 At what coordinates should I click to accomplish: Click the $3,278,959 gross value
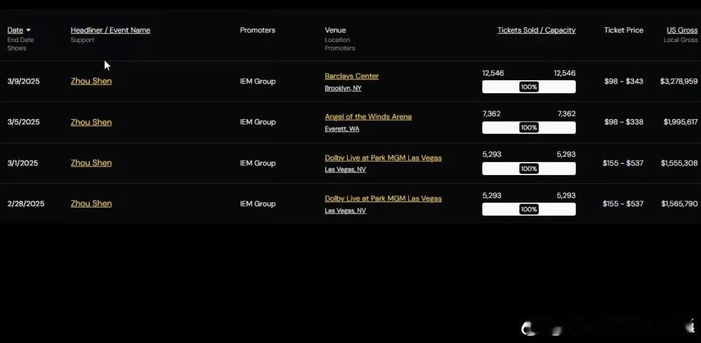(x=678, y=81)
